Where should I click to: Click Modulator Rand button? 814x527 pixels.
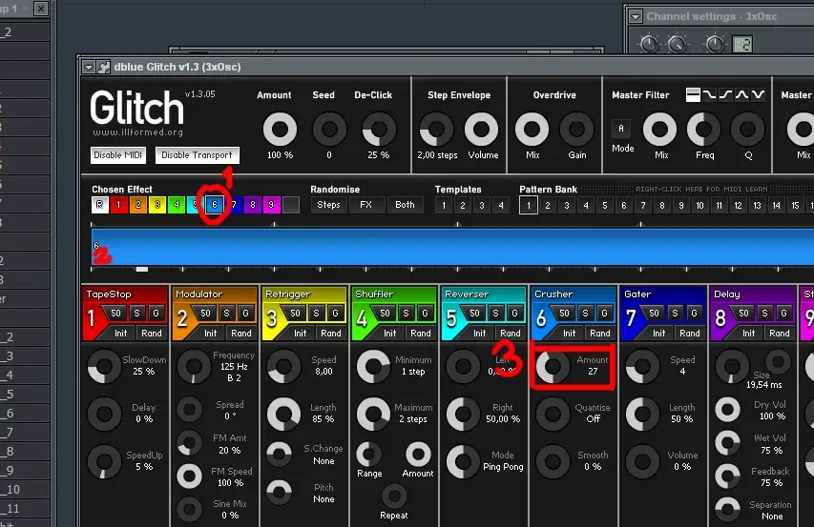click(x=240, y=334)
